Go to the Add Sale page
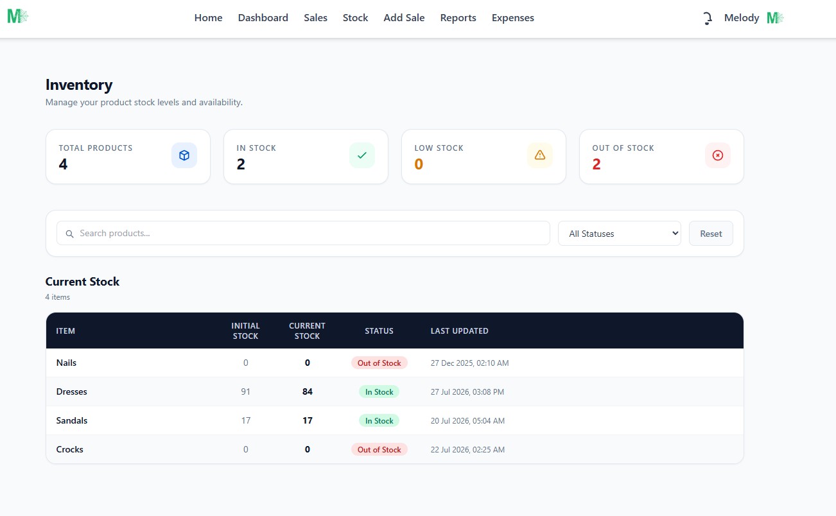This screenshot has height=516, width=836. pyautogui.click(x=404, y=18)
